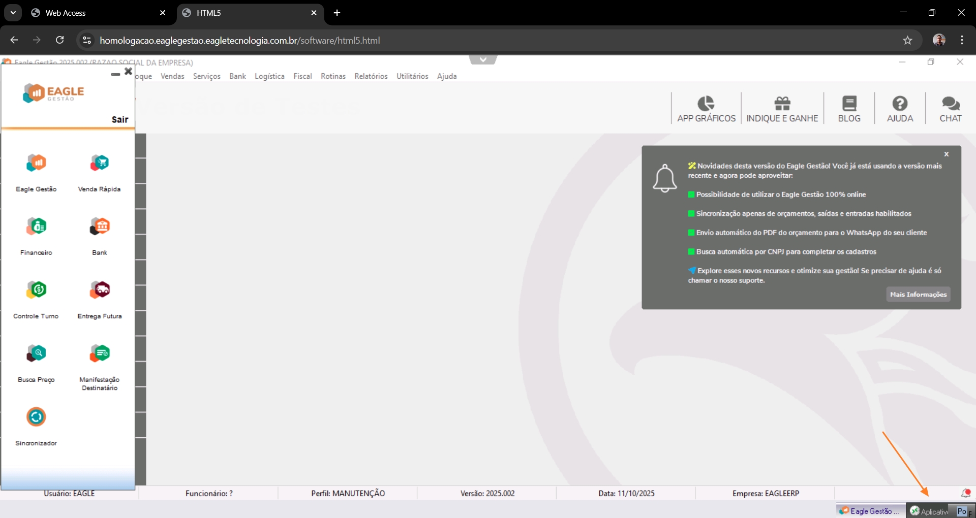976x518 pixels.
Task: Click the AJUDA question mark icon
Action: pyautogui.click(x=900, y=104)
